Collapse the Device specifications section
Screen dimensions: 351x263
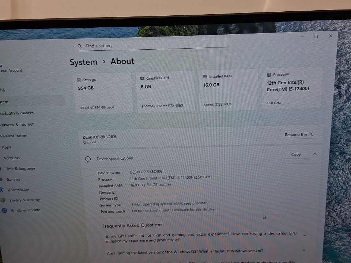(315, 154)
